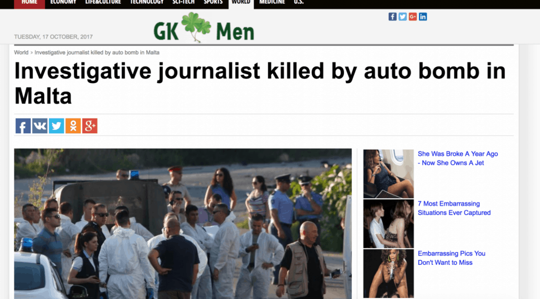
Task: Click the main article crime scene photo
Action: [x=183, y=224]
